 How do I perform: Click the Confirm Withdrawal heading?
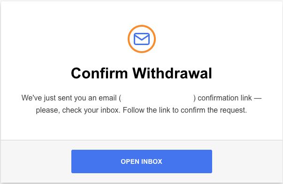pyautogui.click(x=142, y=73)
